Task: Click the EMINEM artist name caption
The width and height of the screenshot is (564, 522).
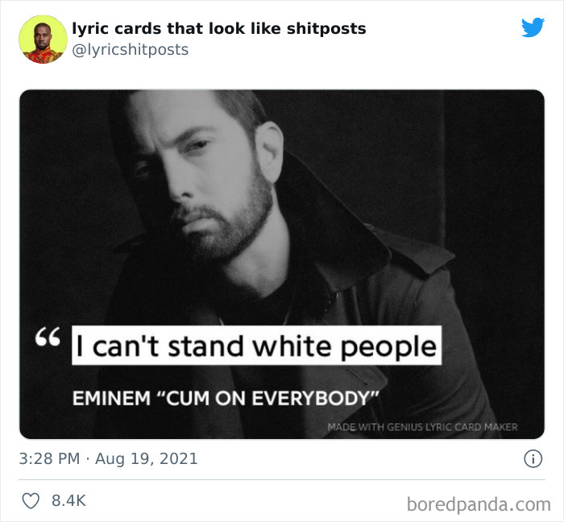Action: click(x=111, y=398)
